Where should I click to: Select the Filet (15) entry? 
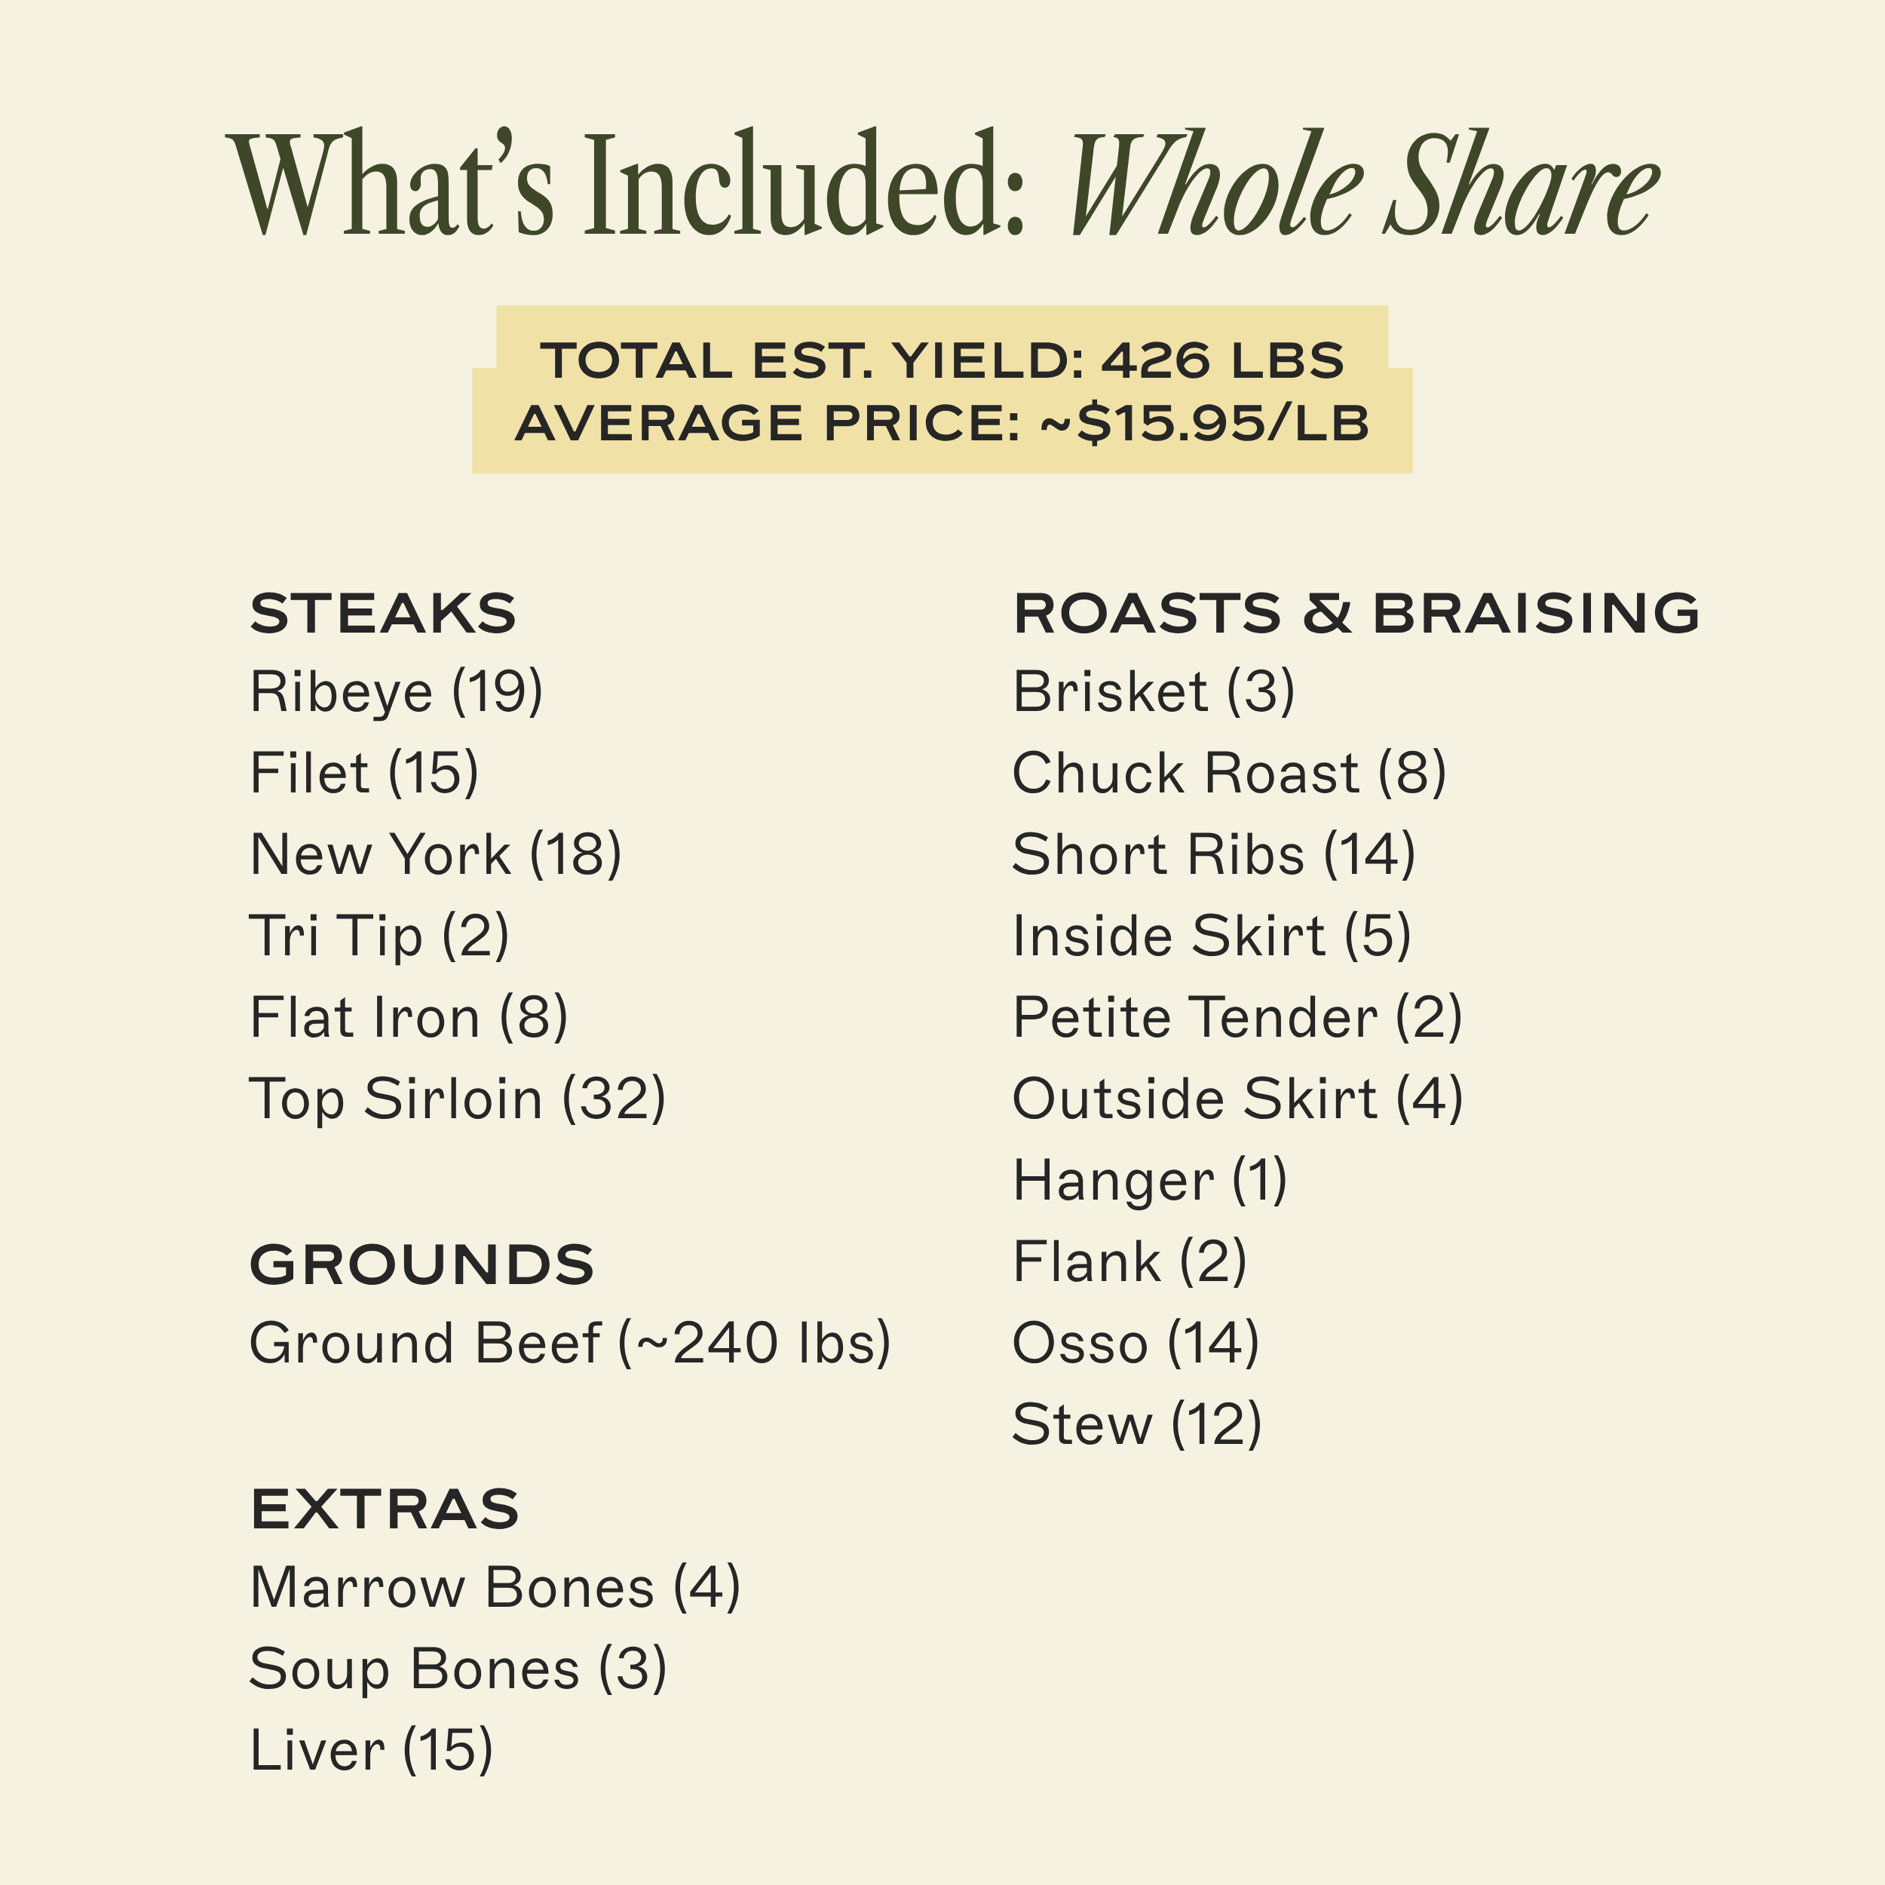pyautogui.click(x=364, y=774)
